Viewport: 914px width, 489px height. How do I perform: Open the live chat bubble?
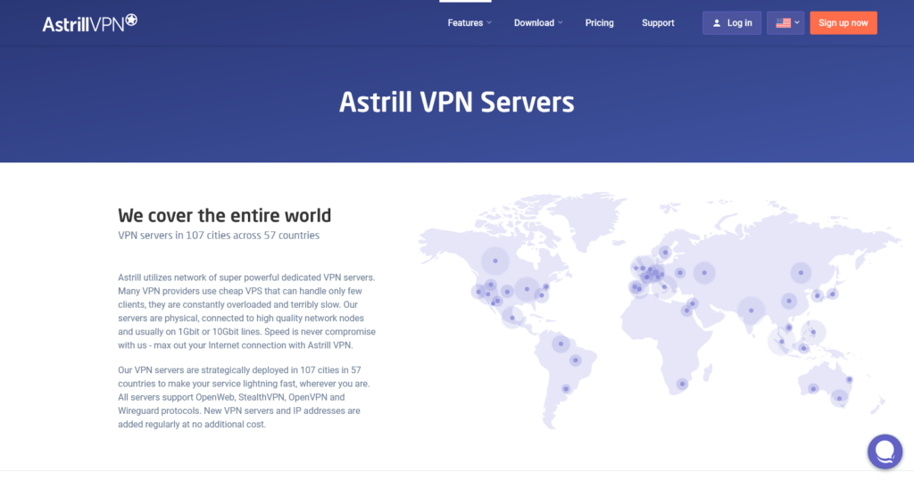click(885, 452)
